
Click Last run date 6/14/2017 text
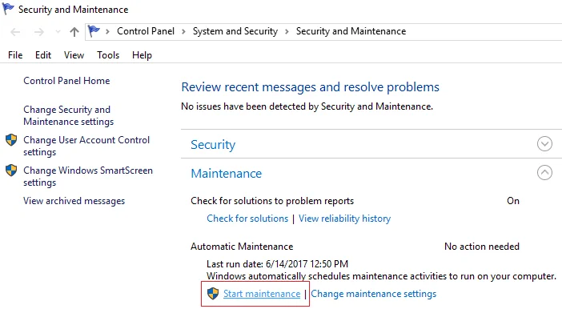click(278, 264)
